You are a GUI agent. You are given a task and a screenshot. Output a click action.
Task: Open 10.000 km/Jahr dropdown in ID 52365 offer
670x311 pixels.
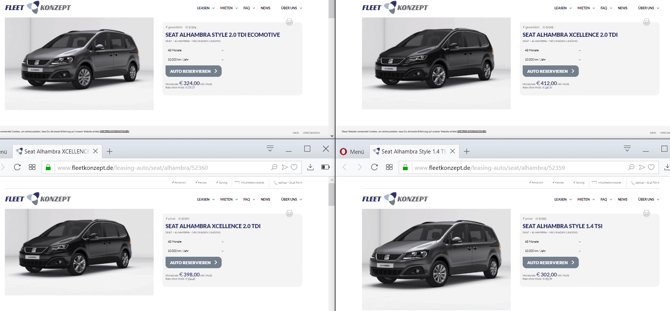[552, 59]
